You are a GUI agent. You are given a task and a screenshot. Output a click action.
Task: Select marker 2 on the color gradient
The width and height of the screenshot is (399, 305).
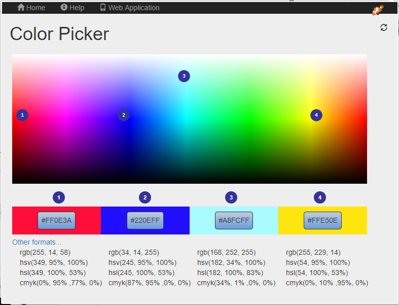pyautogui.click(x=124, y=115)
